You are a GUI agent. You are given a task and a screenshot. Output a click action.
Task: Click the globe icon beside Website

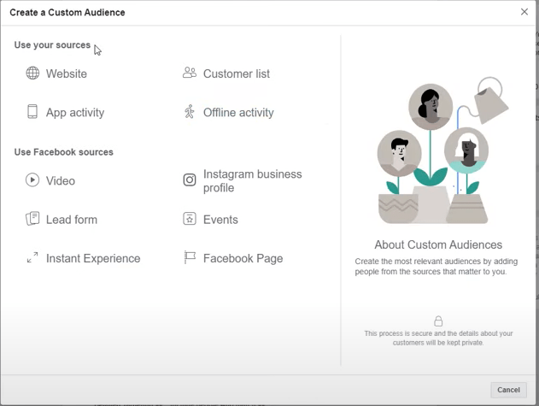32,74
